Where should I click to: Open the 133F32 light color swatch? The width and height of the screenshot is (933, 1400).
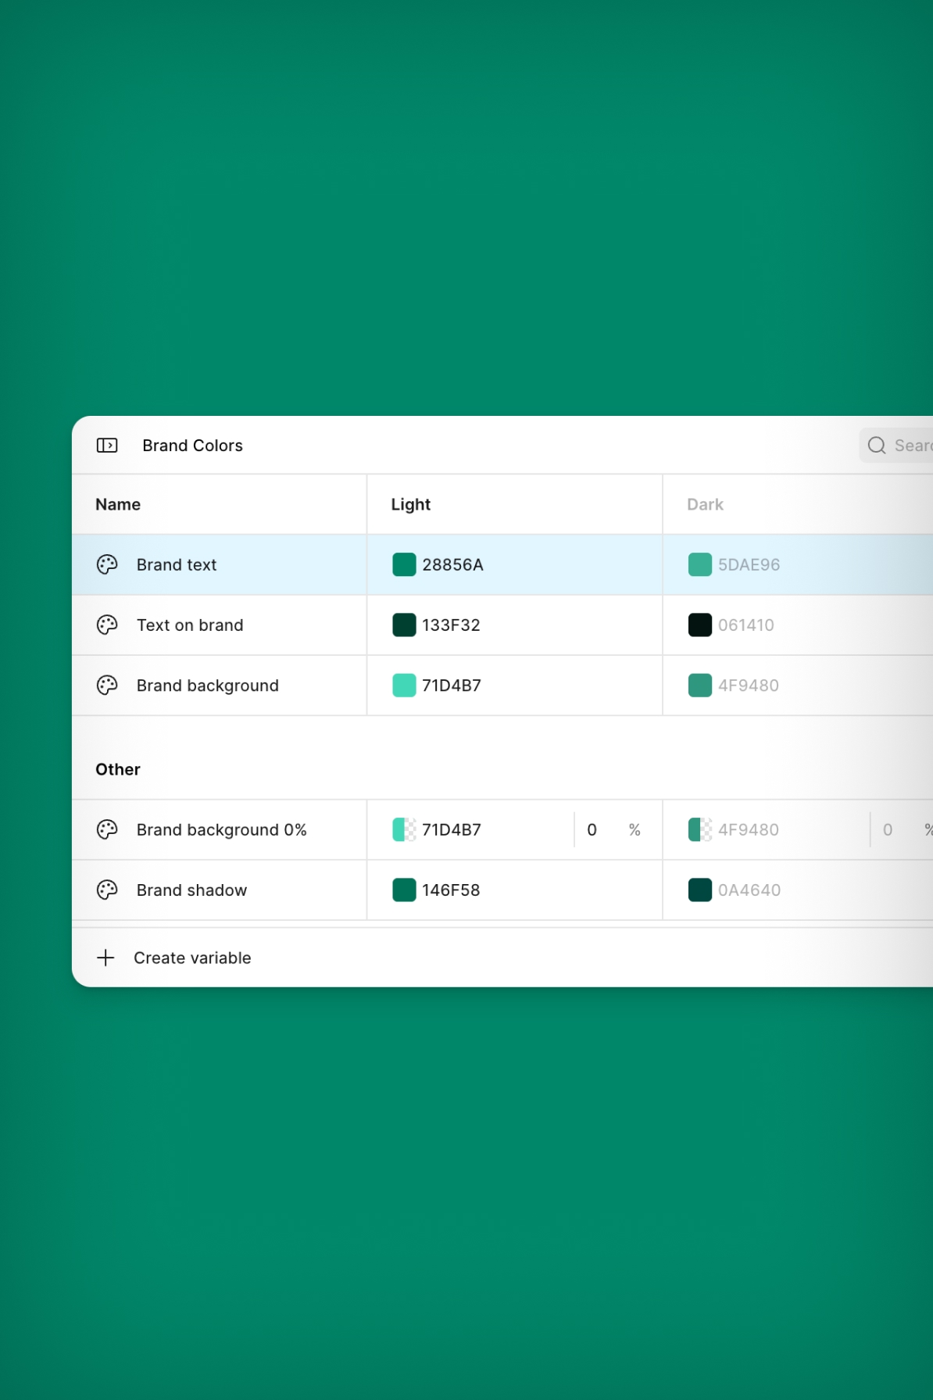point(404,625)
